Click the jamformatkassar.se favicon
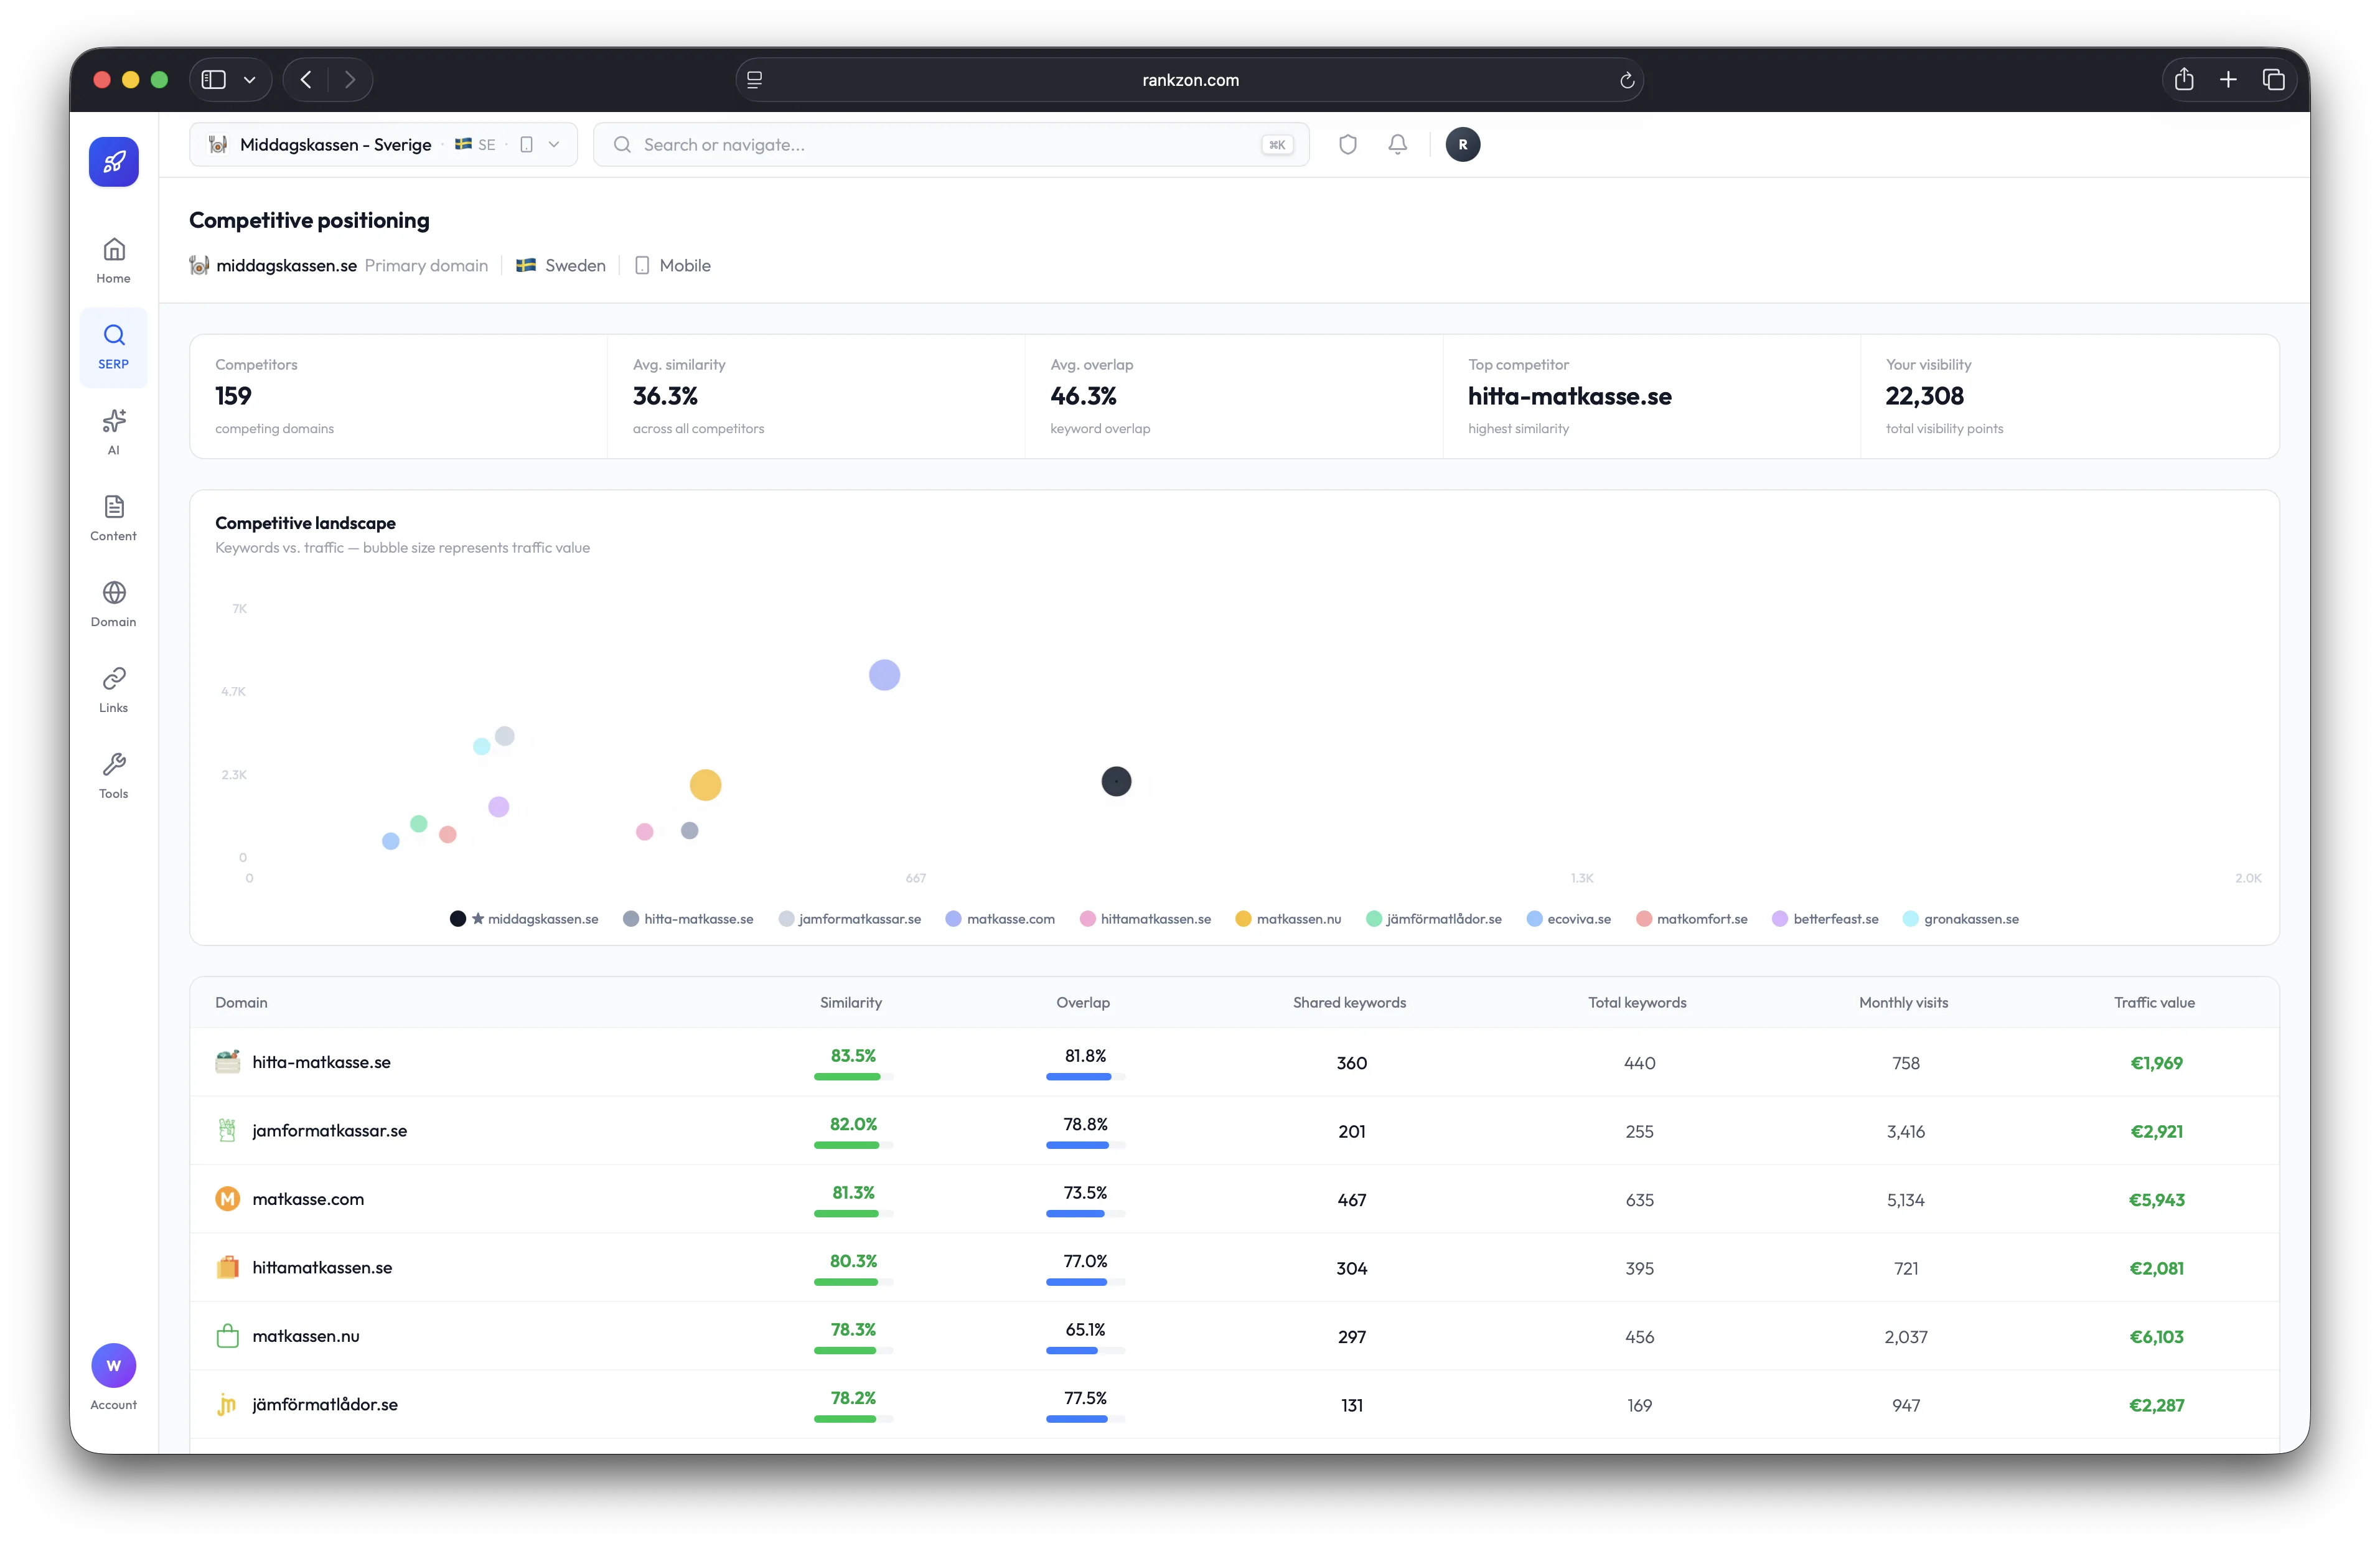 (x=228, y=1131)
